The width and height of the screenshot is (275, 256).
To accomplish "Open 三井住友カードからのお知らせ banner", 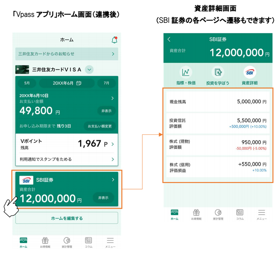I will click(67, 54).
